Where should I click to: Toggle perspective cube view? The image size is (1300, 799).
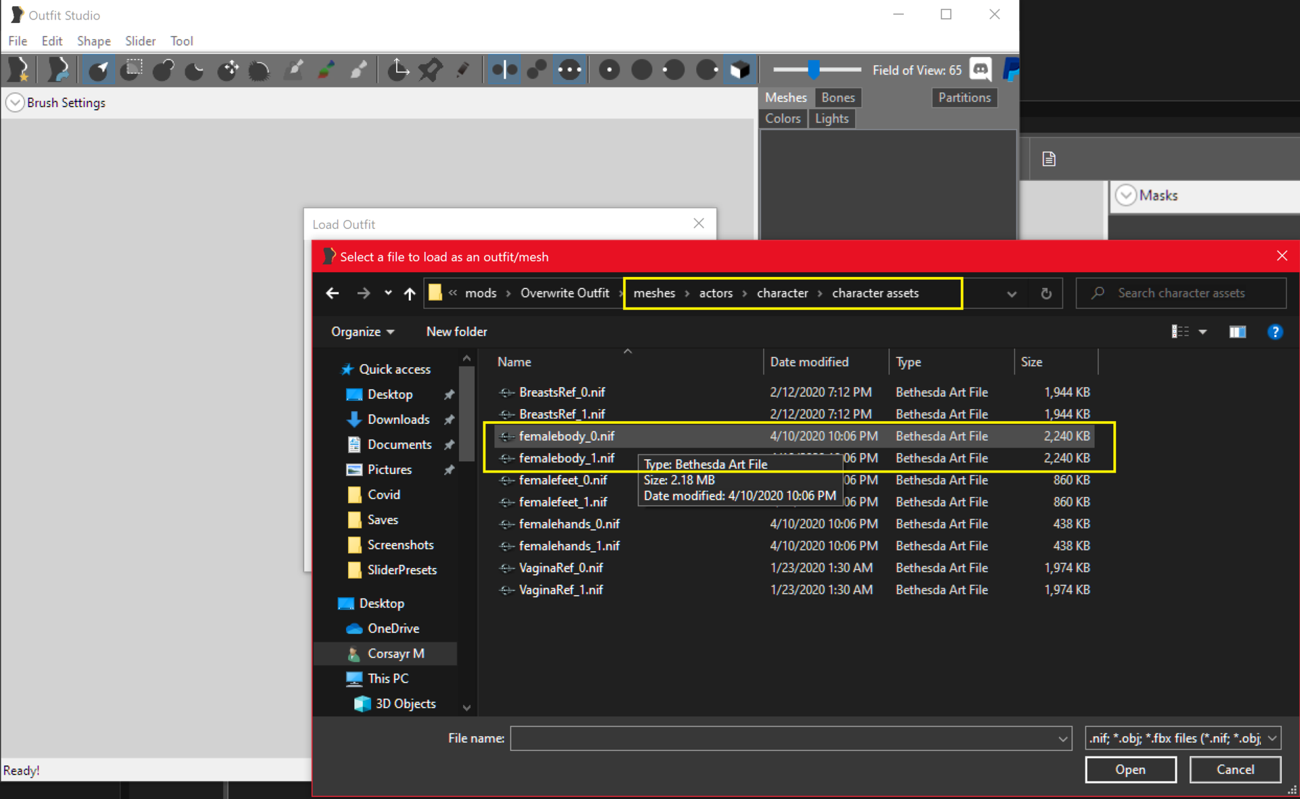pos(739,70)
